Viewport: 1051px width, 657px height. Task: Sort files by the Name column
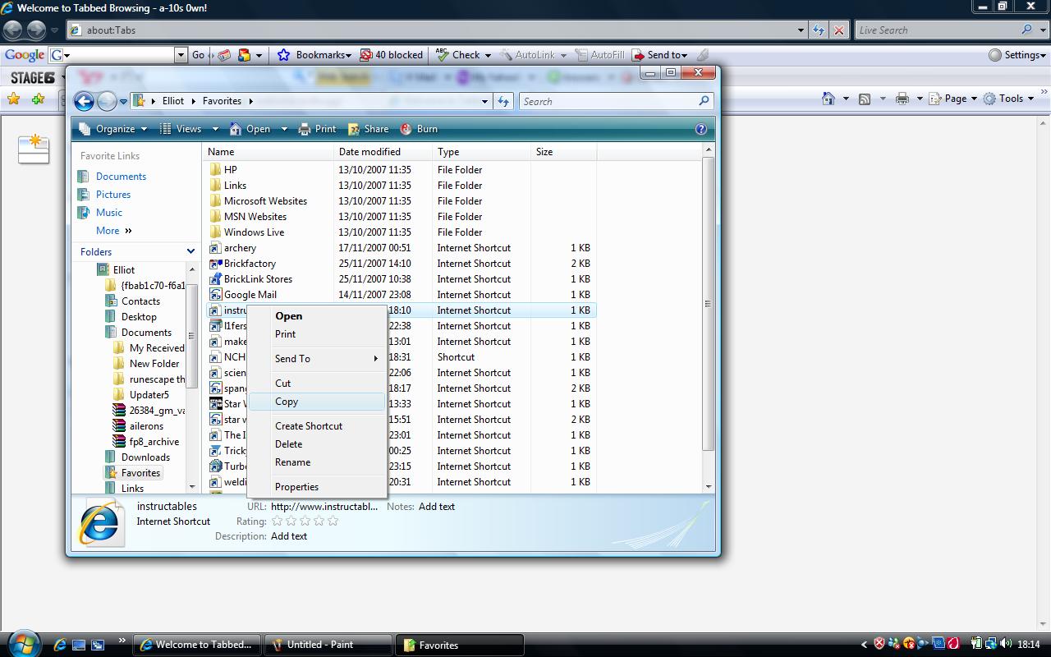click(x=268, y=152)
